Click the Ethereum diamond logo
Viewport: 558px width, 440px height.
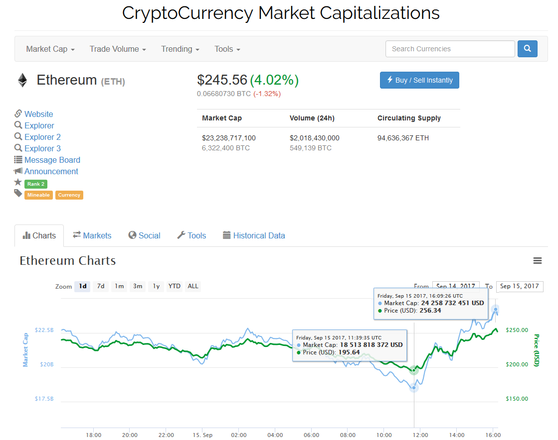point(22,80)
